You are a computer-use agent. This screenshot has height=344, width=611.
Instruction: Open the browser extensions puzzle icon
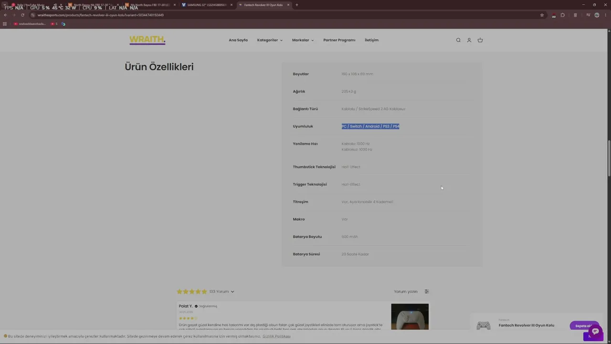[562, 15]
